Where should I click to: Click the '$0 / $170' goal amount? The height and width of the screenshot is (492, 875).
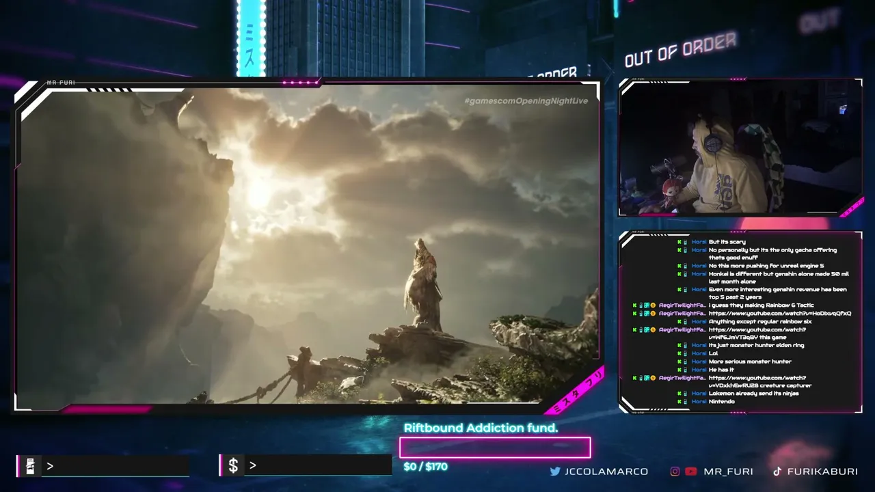point(425,467)
